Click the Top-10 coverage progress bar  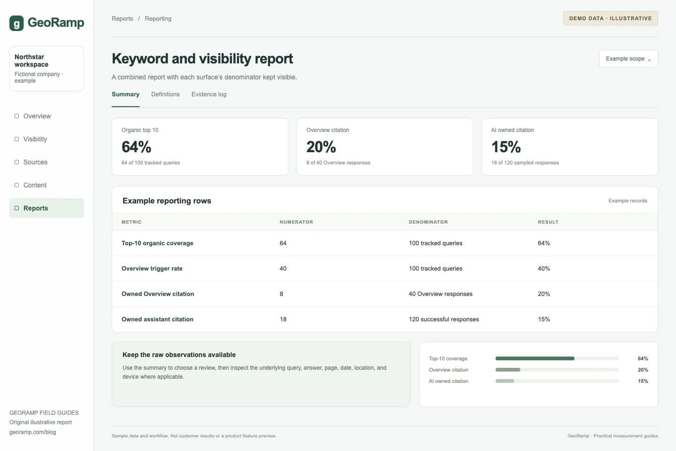[557, 358]
